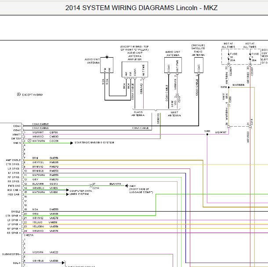Click the satellite radio antenna COAX box

pos(199,65)
